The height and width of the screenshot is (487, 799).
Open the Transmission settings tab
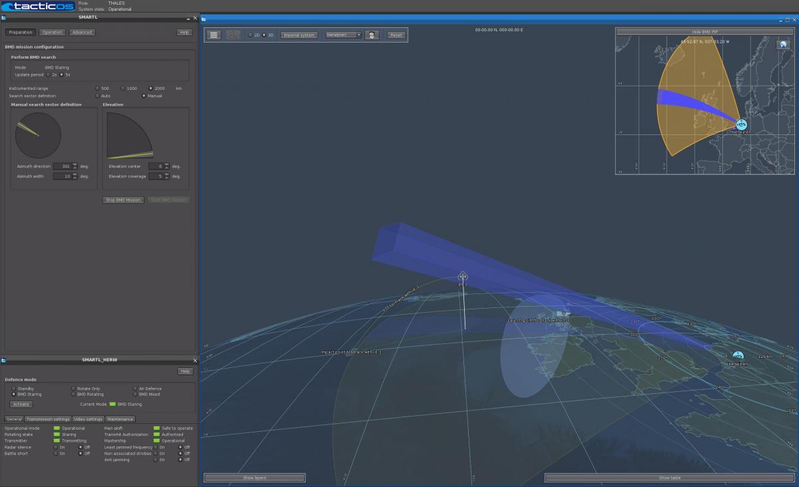click(47, 418)
